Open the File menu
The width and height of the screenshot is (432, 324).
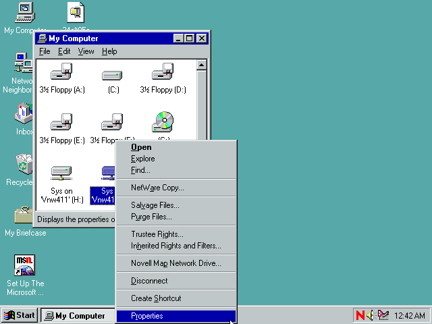[45, 51]
